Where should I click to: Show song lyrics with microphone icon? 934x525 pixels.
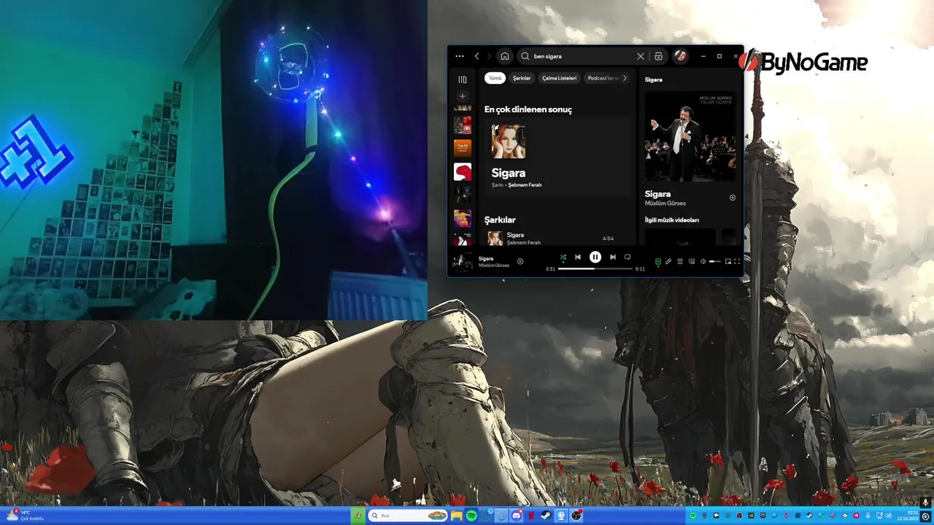pos(668,261)
